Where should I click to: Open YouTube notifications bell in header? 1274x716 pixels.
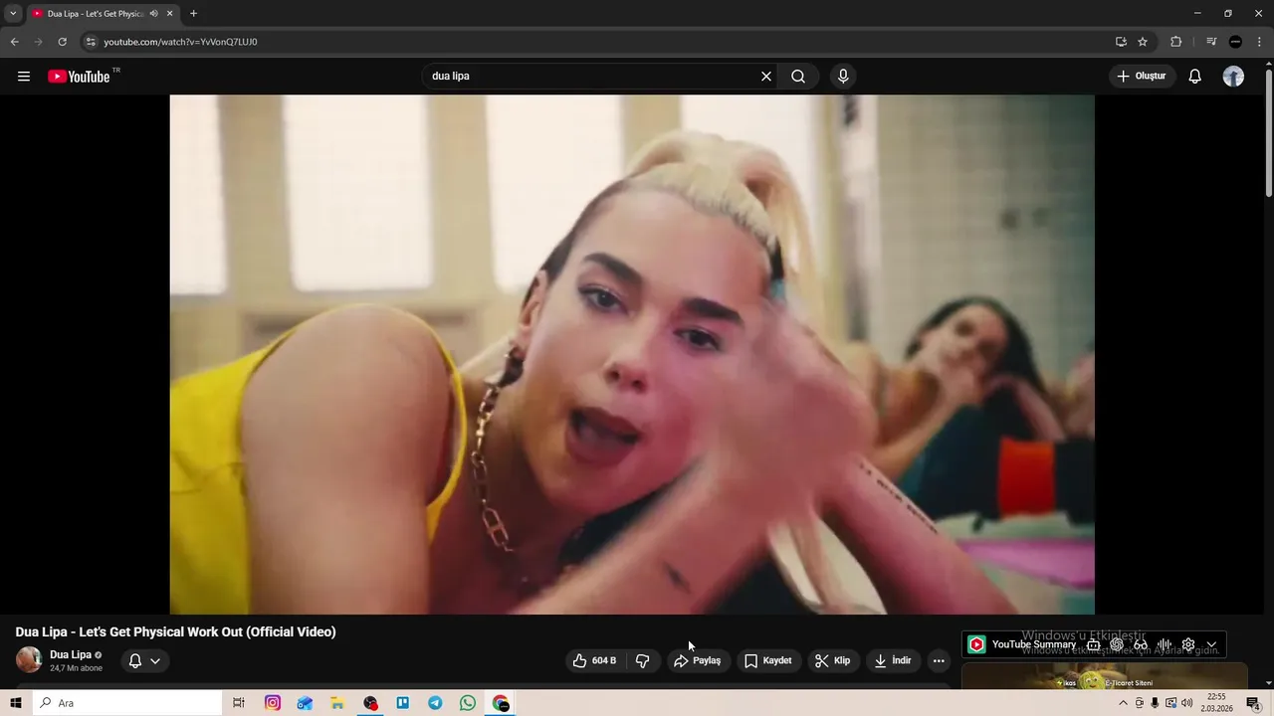pos(1195,77)
